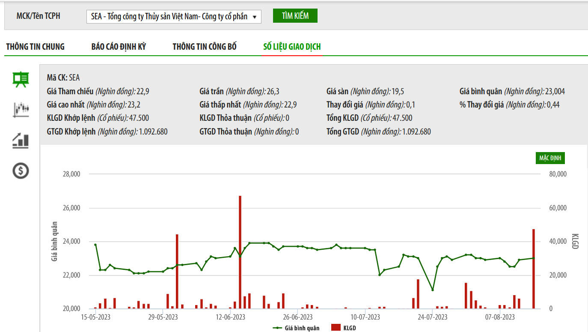Open the MCK/Tên TCPH combo box

pyautogui.click(x=174, y=17)
